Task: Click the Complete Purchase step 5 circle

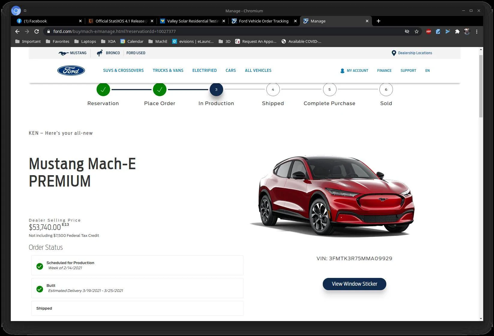Action: (x=329, y=90)
